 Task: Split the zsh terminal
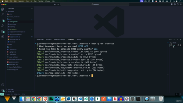[178, 45]
